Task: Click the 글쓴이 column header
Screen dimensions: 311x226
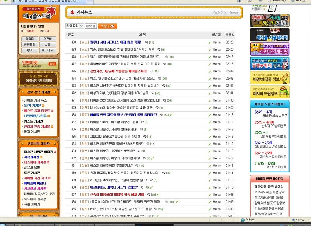Action: click(x=216, y=35)
